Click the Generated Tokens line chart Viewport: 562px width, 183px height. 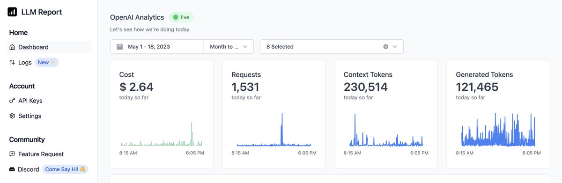[498, 130]
